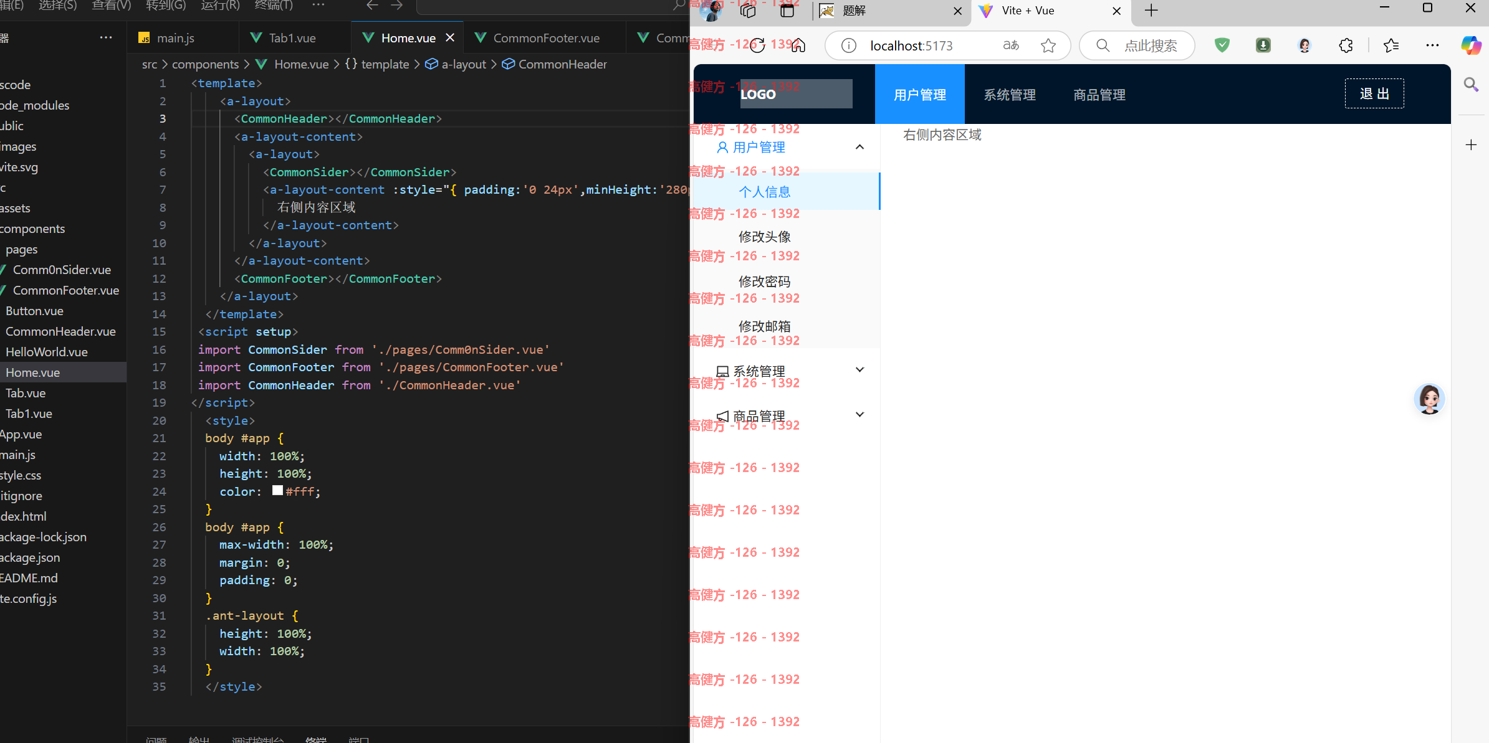This screenshot has height=743, width=1489.
Task: Open HelloWorld.vue in file explorer
Action: click(47, 352)
